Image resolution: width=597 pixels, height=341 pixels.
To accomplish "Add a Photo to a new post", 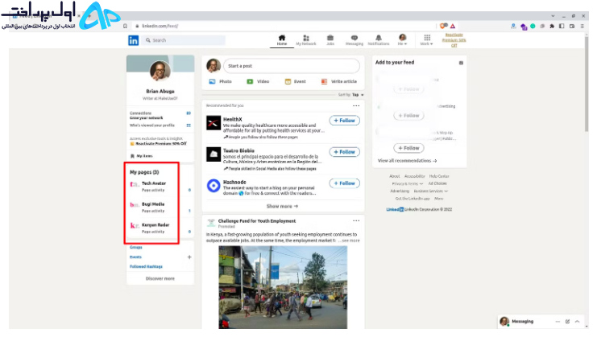I will click(x=221, y=81).
